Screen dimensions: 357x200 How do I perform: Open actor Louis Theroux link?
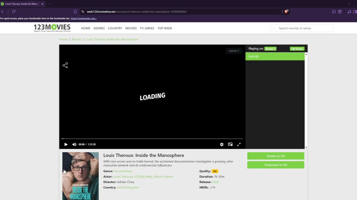(123, 176)
